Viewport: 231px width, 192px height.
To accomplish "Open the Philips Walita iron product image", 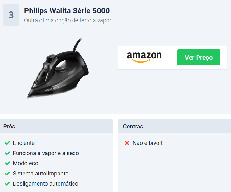I will tap(58, 68).
